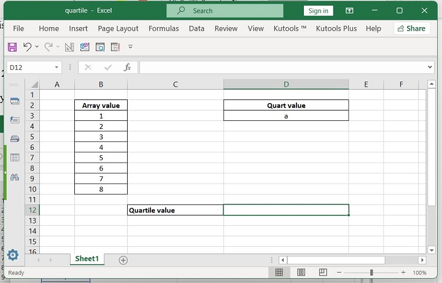Switch to Normal view in status bar
Screen dimensions: 442x283
point(279,273)
